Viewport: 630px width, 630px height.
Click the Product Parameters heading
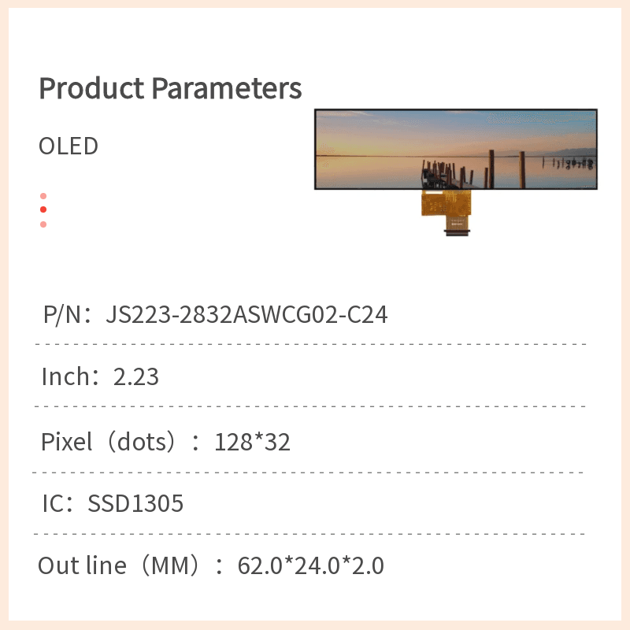170,88
